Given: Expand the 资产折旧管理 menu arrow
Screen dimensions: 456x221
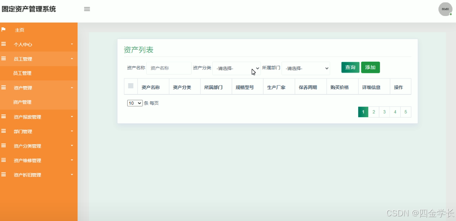Looking at the screenshot, I should coord(72,175).
